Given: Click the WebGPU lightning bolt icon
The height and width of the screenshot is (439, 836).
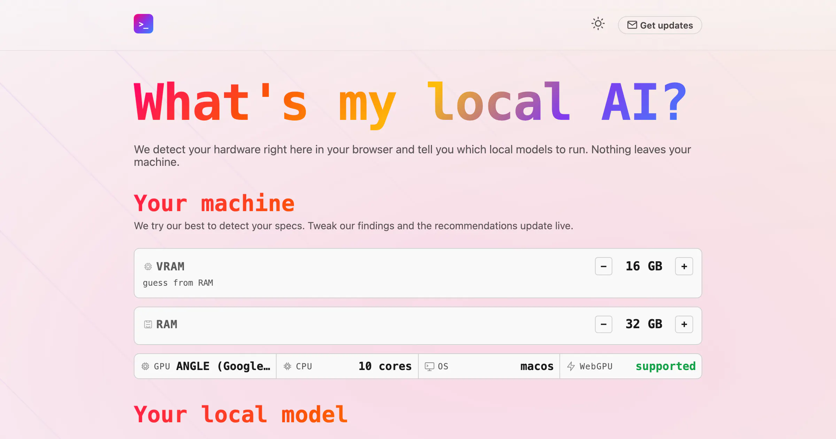Looking at the screenshot, I should tap(571, 366).
